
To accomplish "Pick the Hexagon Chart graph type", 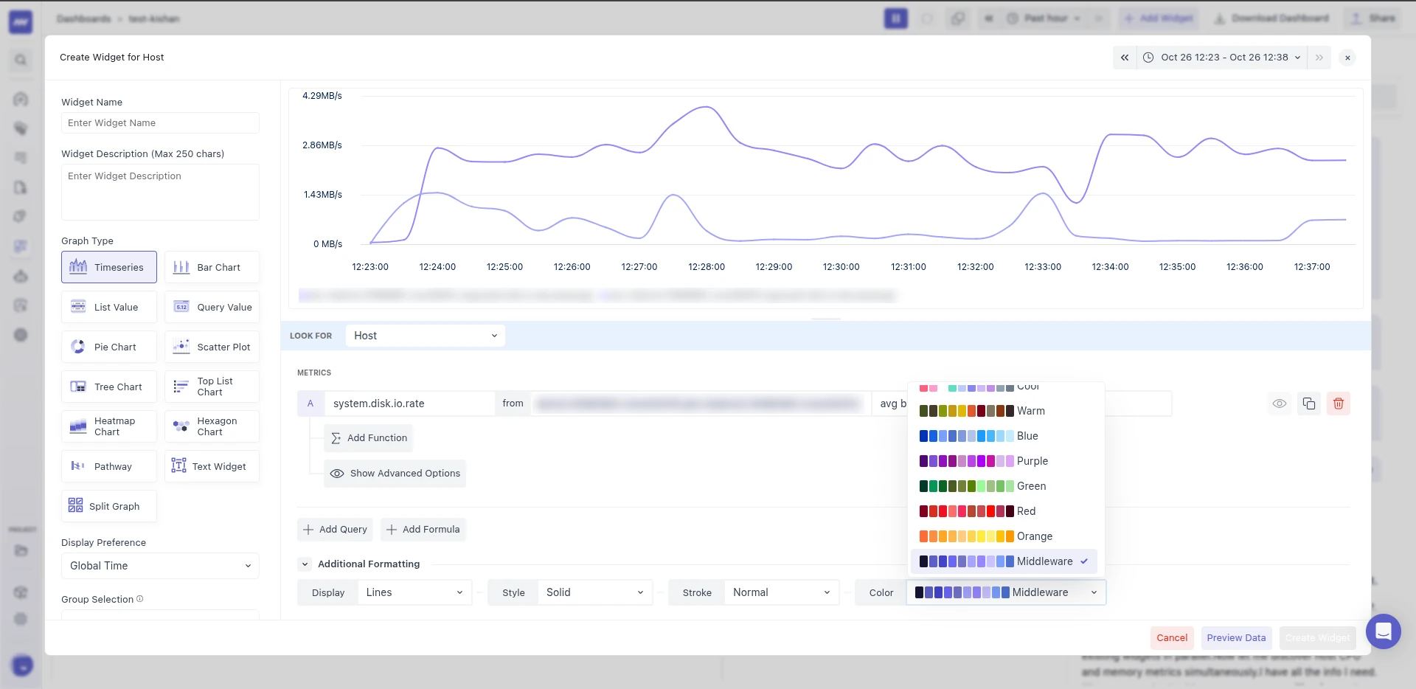I will [212, 426].
